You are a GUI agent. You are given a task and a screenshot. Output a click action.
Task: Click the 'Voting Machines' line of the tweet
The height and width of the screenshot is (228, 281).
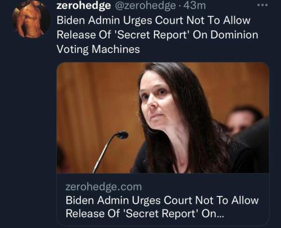pyautogui.click(x=98, y=49)
